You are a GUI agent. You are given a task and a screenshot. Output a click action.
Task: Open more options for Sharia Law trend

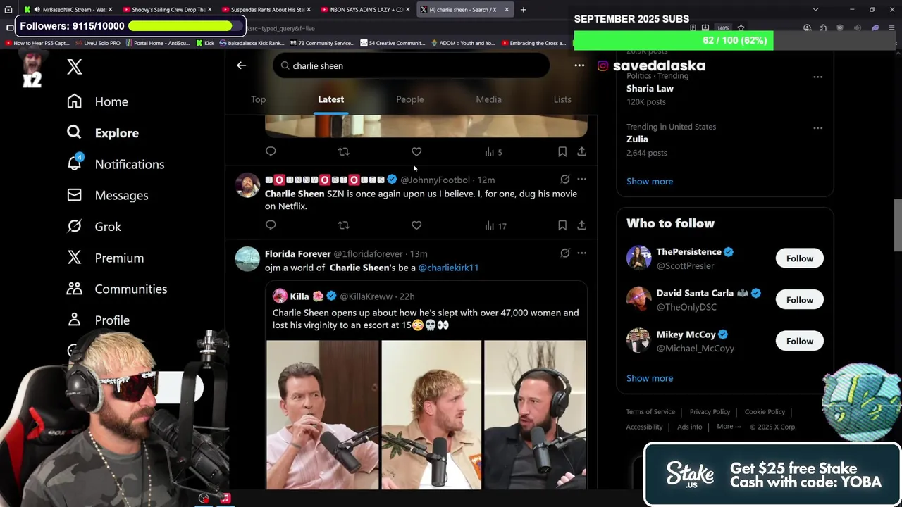[x=817, y=77]
